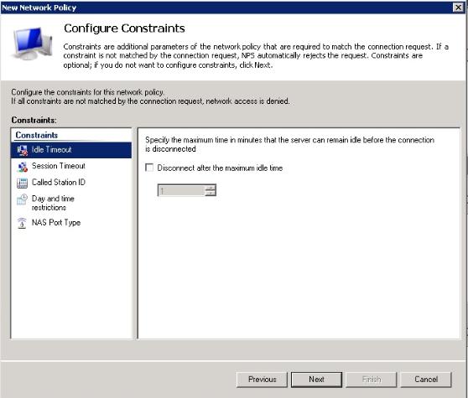Screen dimensions: 468x398
Task: Click the Session Timeout icon
Action: (23, 167)
